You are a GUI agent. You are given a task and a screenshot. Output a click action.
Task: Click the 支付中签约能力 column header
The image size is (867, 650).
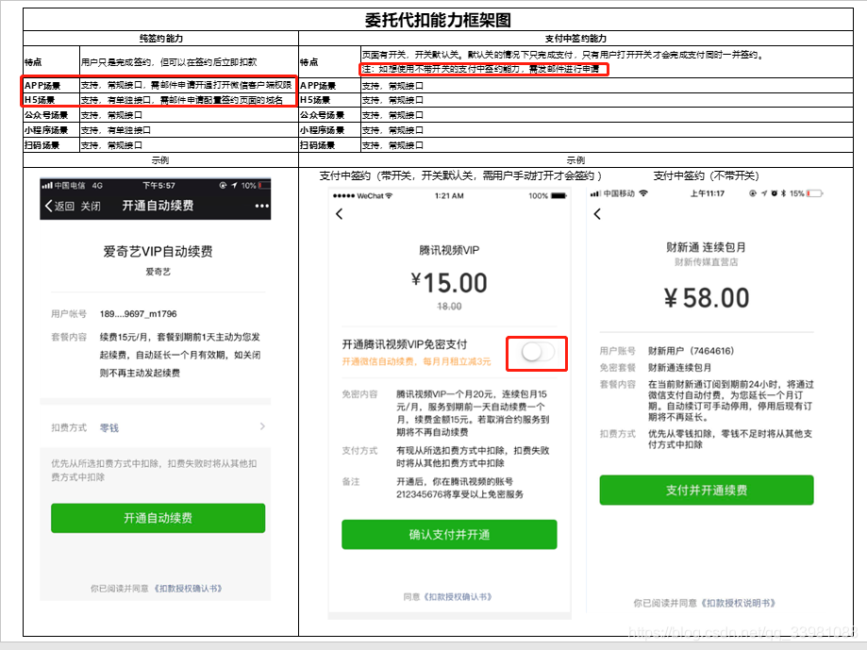click(x=575, y=38)
